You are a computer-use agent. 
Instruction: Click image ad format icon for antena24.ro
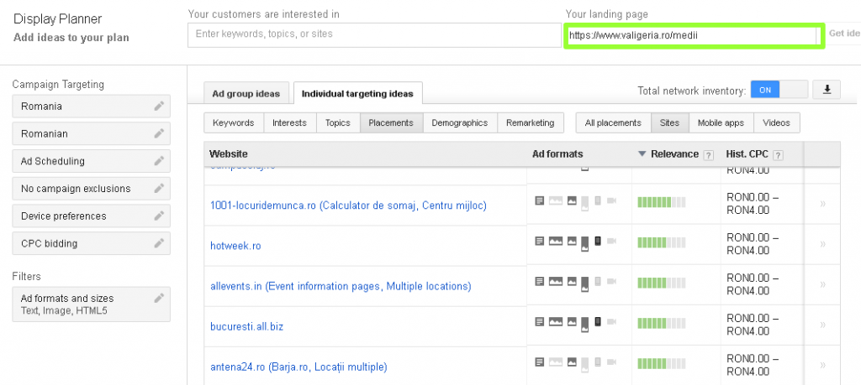(572, 362)
